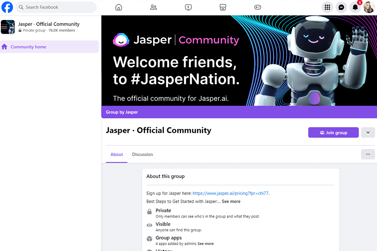Click the Community home house icon

[x=4, y=47]
